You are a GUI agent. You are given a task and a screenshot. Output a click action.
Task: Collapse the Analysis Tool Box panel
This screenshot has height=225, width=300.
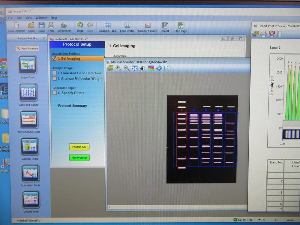click(44, 38)
